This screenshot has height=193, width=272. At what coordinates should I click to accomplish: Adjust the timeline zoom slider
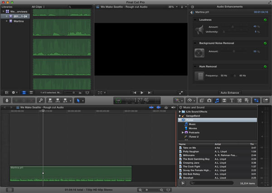(x=151, y=190)
